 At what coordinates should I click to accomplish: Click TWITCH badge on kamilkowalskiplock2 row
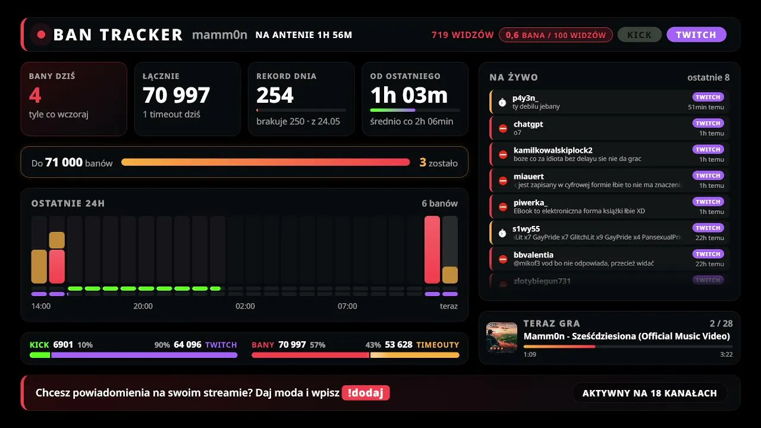click(708, 149)
